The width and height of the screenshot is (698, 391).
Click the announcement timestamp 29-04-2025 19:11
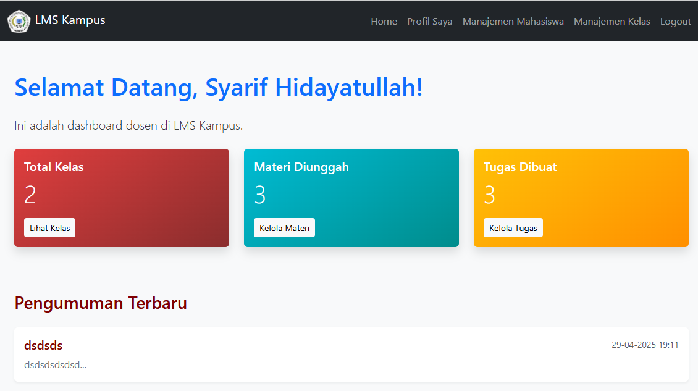coord(645,345)
